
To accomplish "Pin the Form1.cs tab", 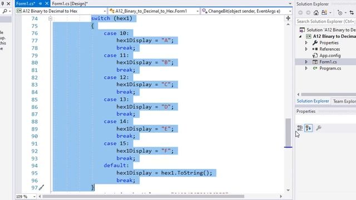I will coord(41,4).
